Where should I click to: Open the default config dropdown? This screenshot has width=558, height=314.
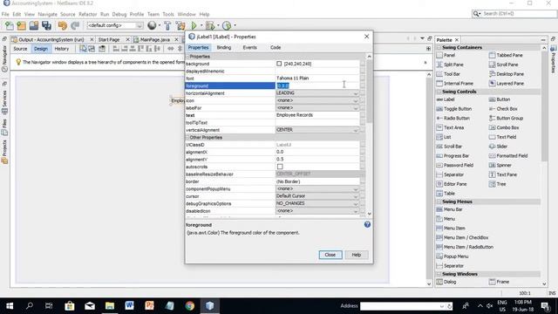tap(114, 25)
